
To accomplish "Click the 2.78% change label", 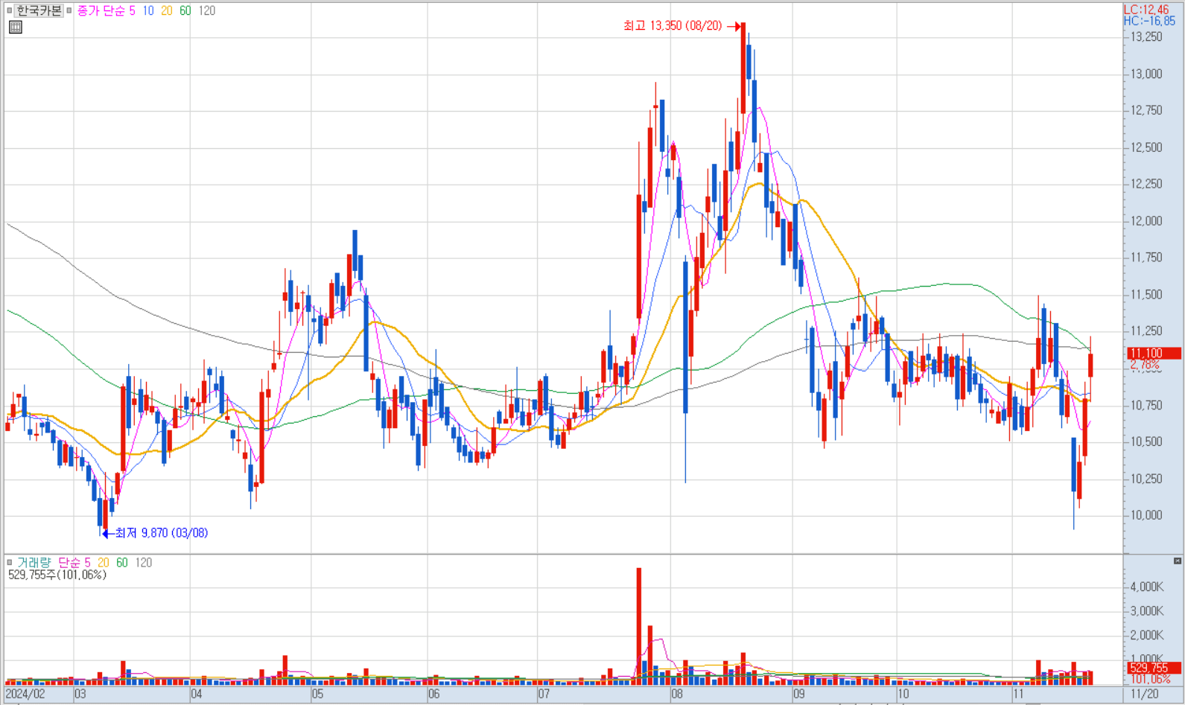I will pos(1145,365).
